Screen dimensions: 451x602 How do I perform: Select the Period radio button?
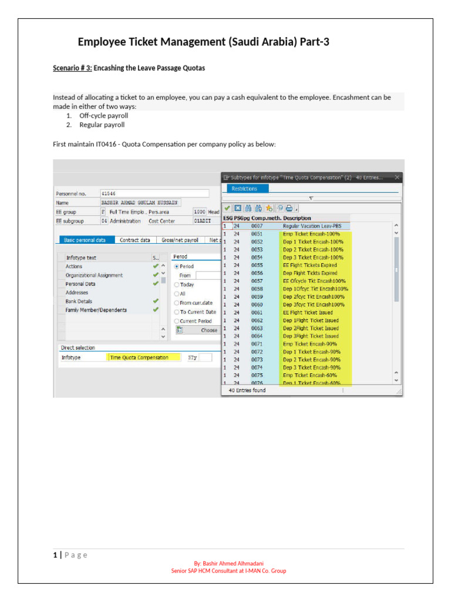[x=177, y=266]
